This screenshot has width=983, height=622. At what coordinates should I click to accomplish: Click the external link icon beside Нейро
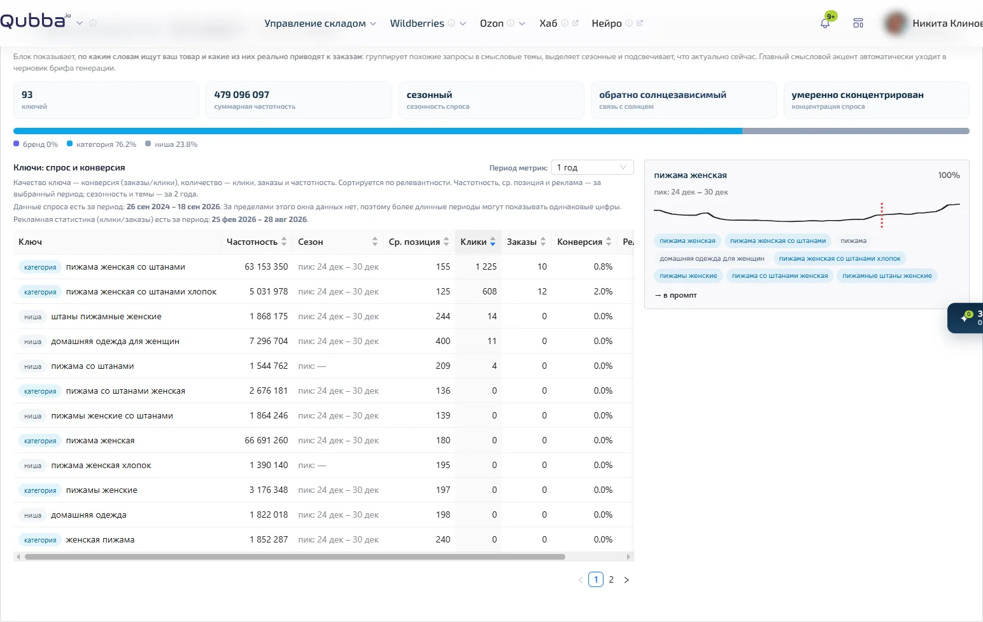640,24
